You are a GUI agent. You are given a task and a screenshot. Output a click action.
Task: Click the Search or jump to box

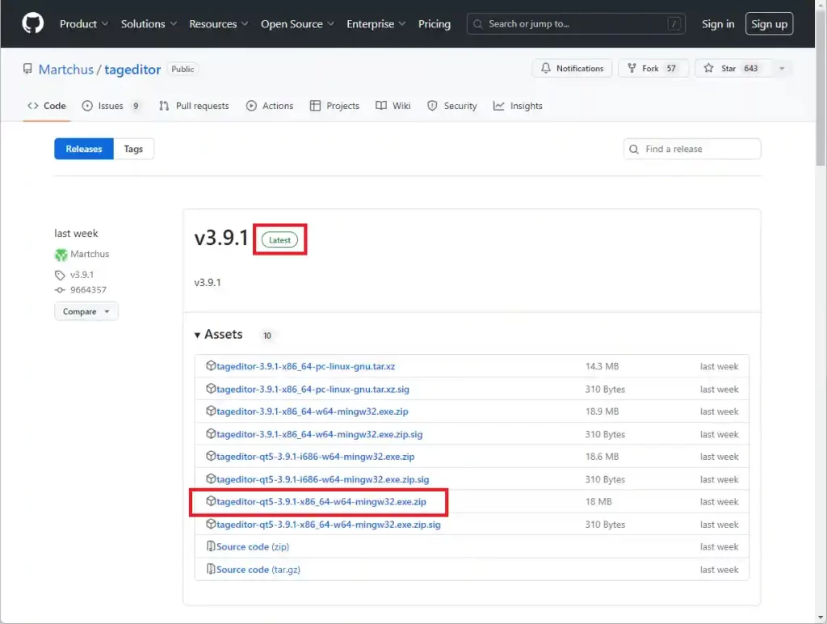pyautogui.click(x=577, y=24)
